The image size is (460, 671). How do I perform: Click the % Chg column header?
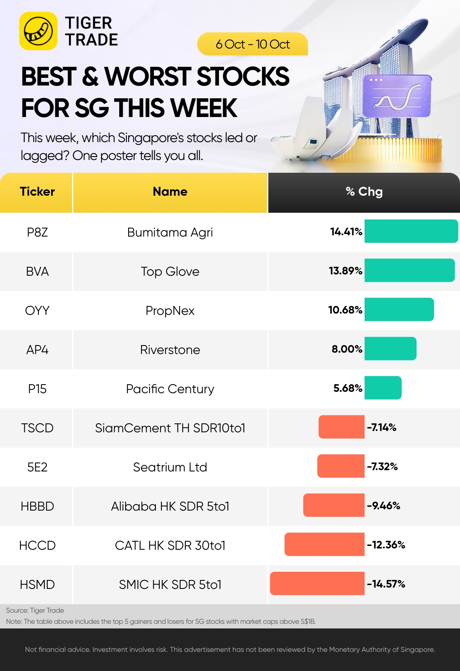click(x=364, y=192)
